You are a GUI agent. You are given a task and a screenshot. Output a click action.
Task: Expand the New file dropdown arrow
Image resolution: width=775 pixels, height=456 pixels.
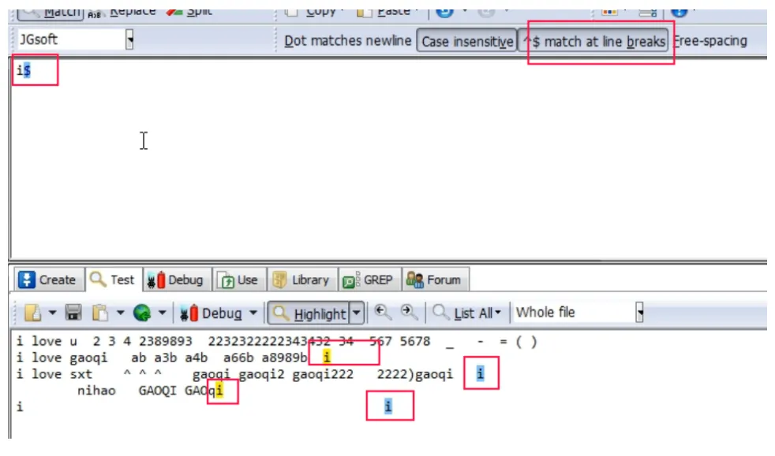[x=52, y=313]
